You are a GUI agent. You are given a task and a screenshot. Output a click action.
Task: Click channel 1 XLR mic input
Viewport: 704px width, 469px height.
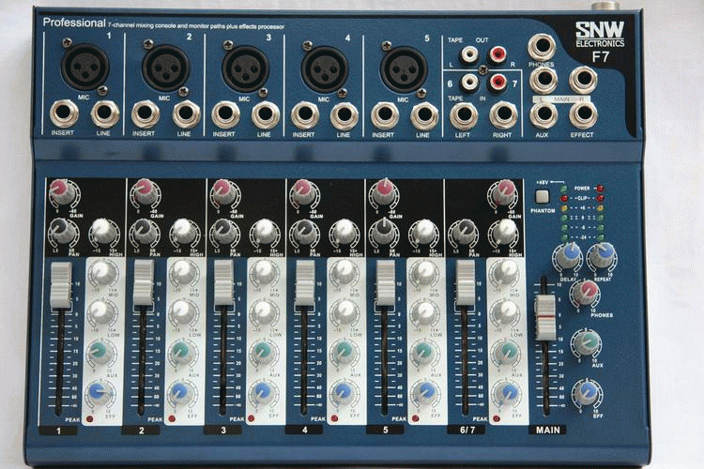85,67
